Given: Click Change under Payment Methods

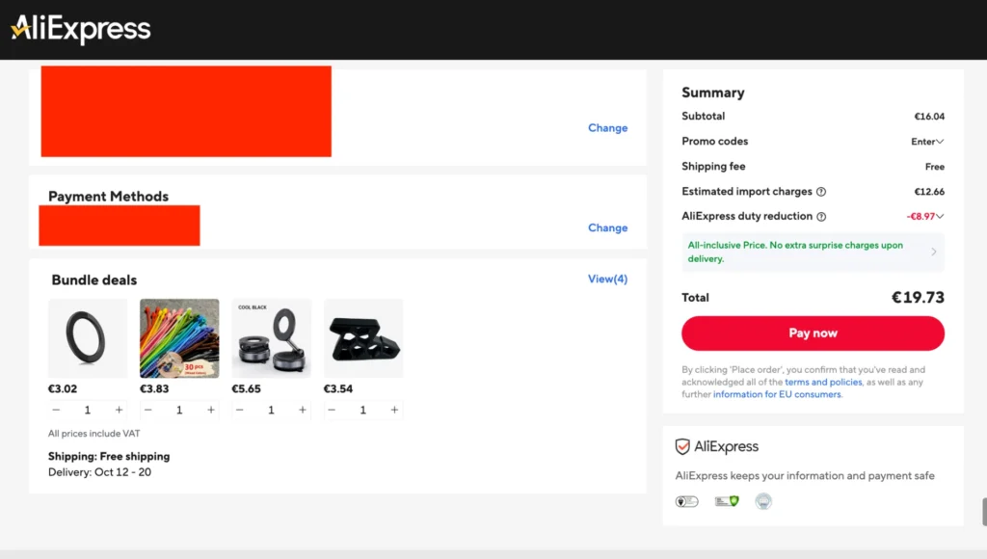Looking at the screenshot, I should click(x=607, y=227).
